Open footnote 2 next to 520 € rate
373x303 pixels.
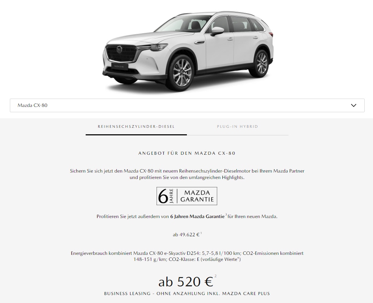[x=216, y=276]
